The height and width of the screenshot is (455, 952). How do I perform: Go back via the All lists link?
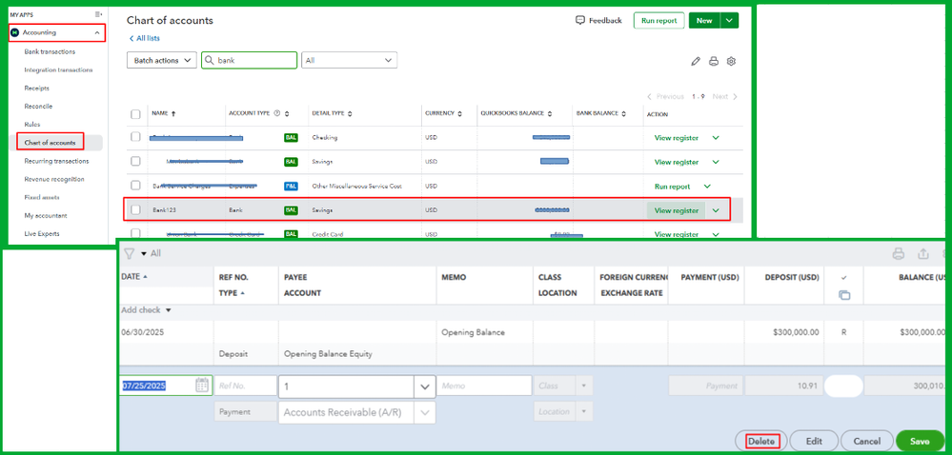pyautogui.click(x=148, y=38)
